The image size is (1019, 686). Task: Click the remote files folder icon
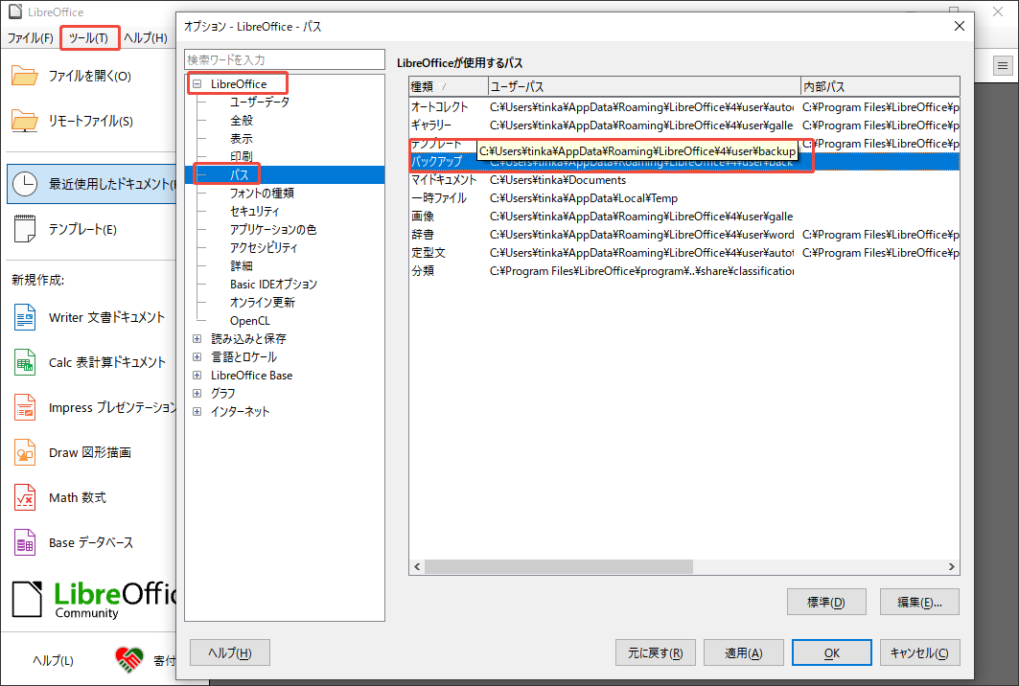click(x=25, y=121)
